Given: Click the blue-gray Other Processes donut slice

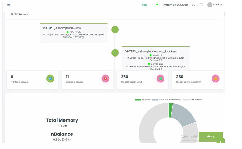Looking at the screenshot, I should tap(183, 115).
